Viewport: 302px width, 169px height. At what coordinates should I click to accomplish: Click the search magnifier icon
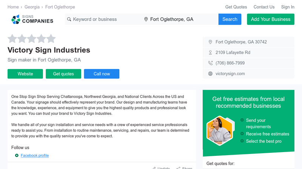(69, 19)
